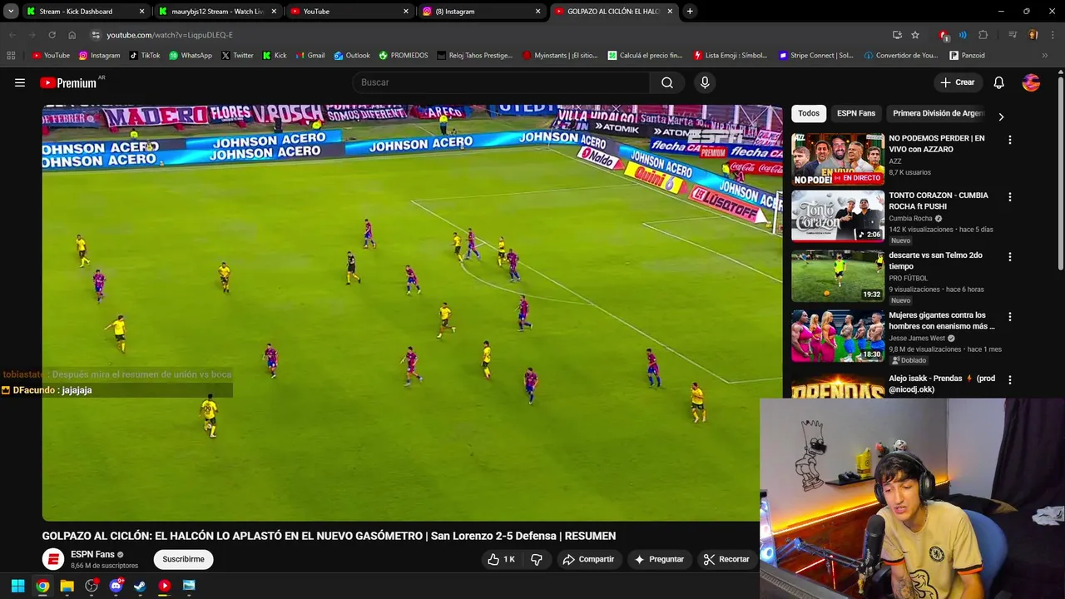Open File Explorer from the taskbar
The image size is (1065, 599).
67,586
